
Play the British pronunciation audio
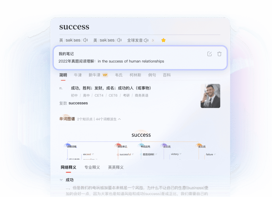point(85,40)
